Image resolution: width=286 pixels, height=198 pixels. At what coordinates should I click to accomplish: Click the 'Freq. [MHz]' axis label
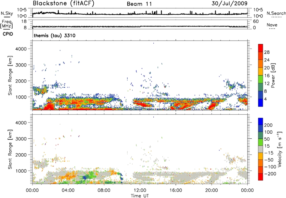7,24
